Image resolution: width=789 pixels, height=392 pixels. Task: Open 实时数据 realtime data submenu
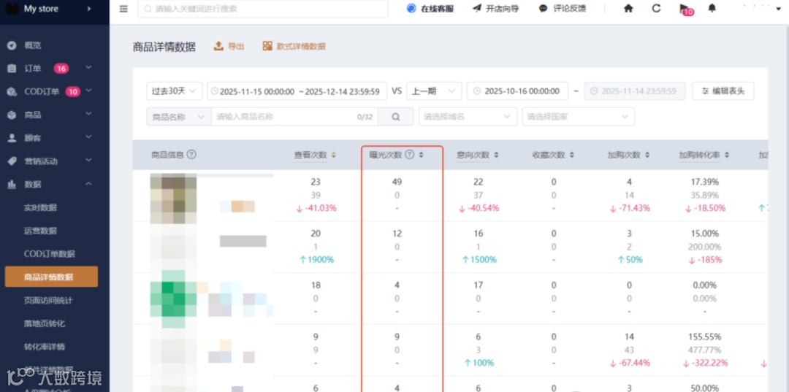pyautogui.click(x=40, y=207)
